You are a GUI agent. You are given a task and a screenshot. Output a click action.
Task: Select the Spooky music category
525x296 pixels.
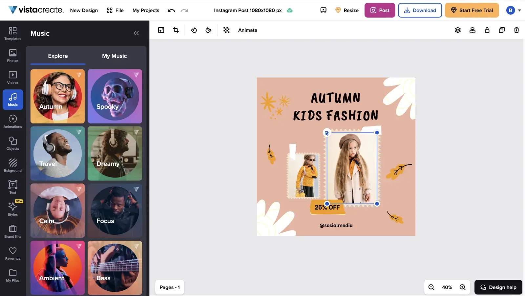tap(115, 96)
